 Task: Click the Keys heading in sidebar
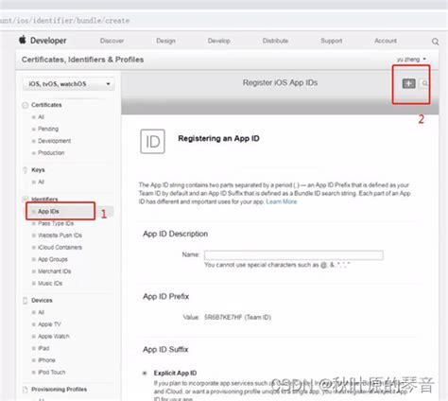(38, 170)
